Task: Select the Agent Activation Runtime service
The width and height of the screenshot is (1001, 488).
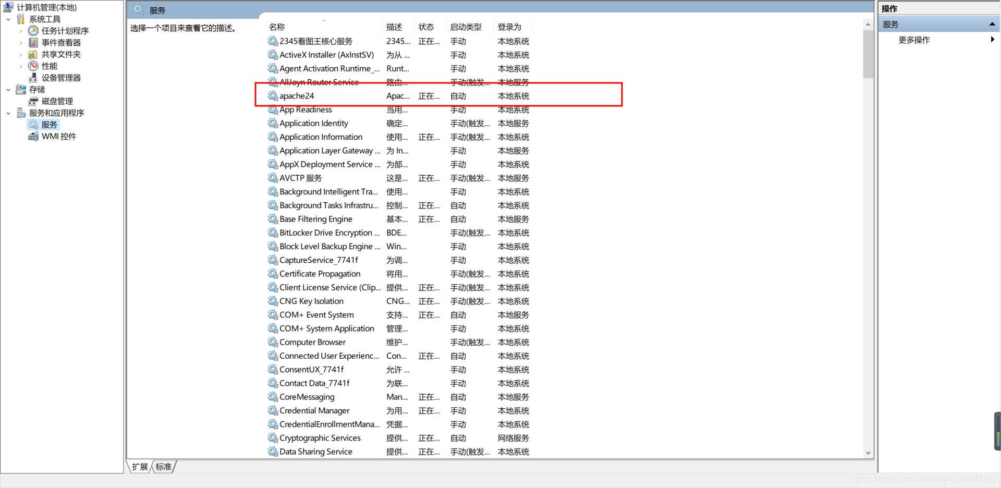Action: pyautogui.click(x=399, y=68)
